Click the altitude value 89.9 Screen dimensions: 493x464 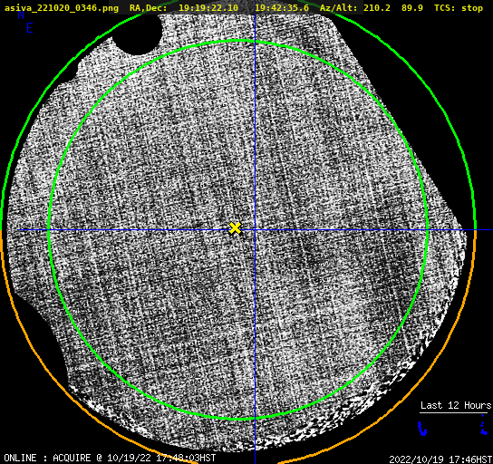(x=411, y=8)
